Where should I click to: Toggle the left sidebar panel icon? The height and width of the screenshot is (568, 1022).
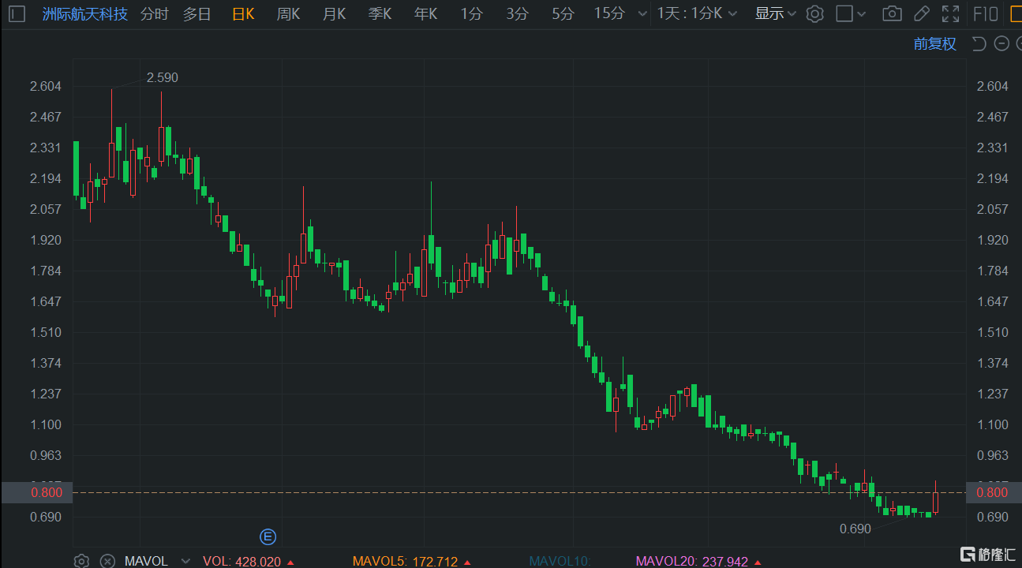coord(17,13)
